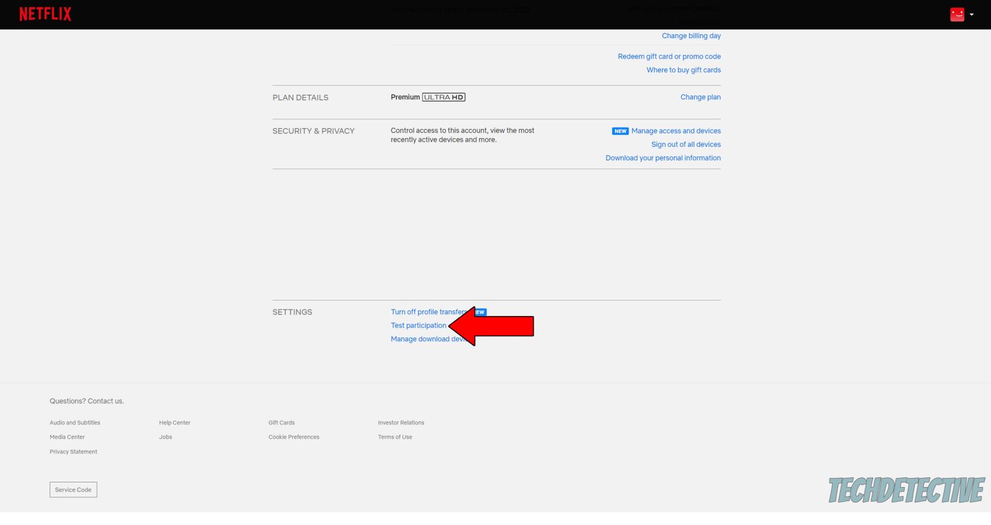Click the Service Code button
This screenshot has width=991, height=525.
coord(73,489)
